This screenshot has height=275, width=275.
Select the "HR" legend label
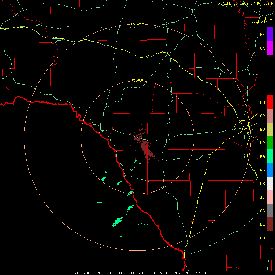[262, 143]
